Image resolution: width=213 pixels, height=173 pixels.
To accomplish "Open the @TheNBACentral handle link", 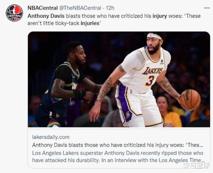I will pos(80,8).
